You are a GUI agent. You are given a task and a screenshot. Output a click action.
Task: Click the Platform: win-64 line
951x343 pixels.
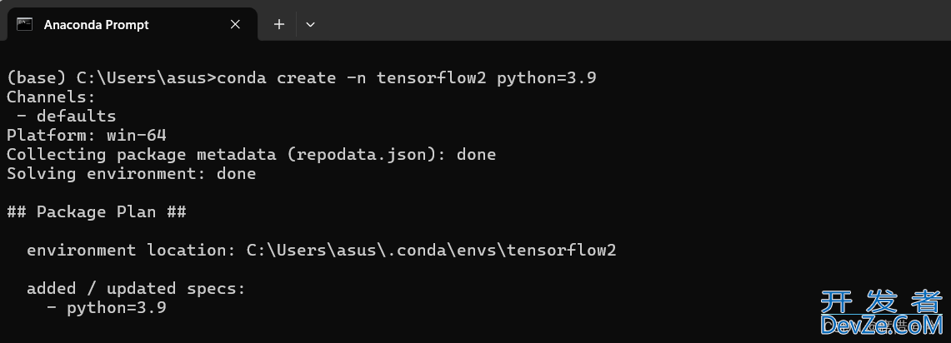click(86, 135)
